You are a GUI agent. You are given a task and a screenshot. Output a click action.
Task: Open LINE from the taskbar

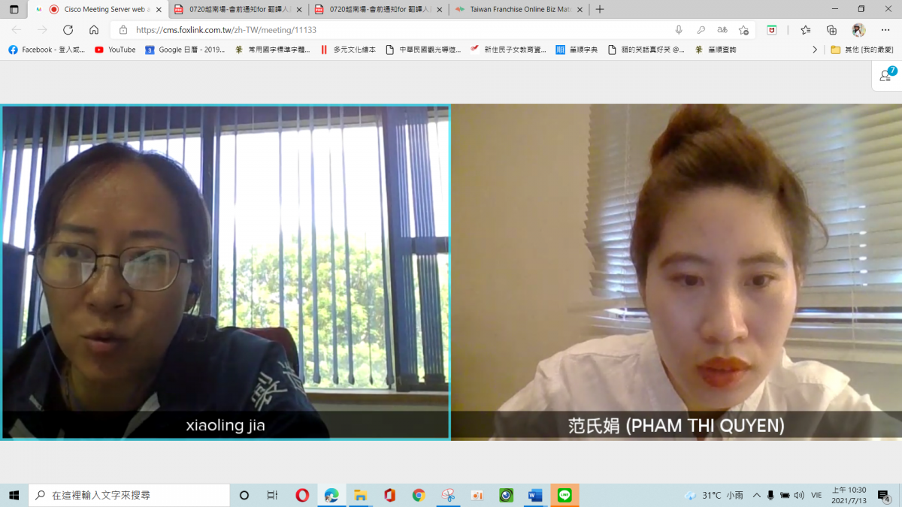click(x=565, y=495)
